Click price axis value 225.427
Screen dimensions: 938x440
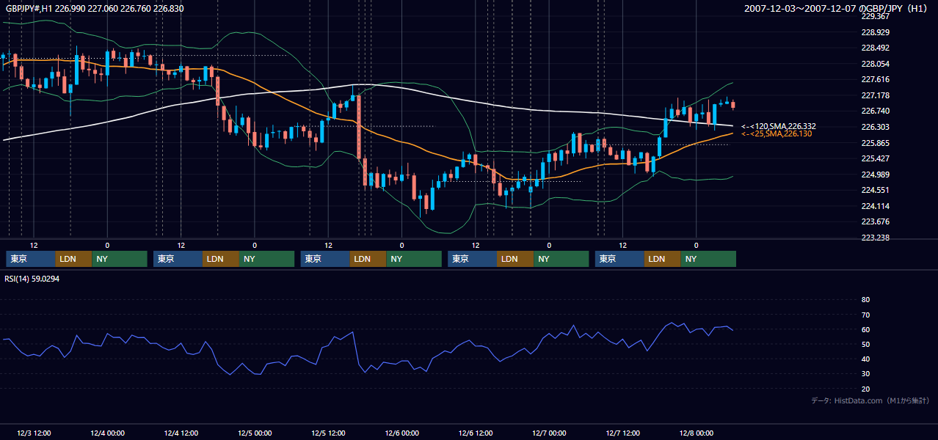click(875, 158)
